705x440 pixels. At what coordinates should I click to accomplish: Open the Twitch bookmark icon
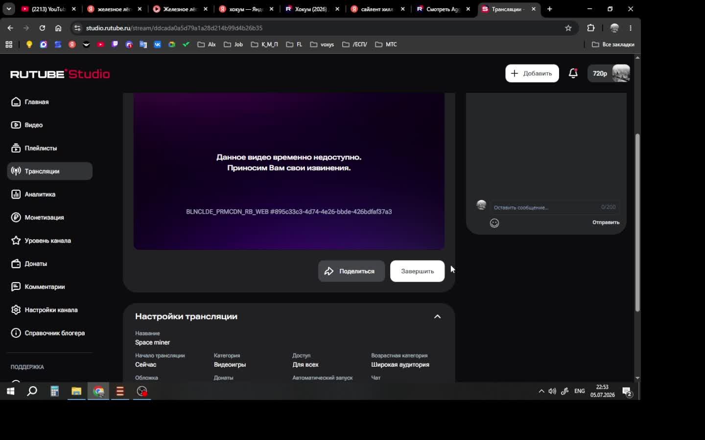coord(115,44)
